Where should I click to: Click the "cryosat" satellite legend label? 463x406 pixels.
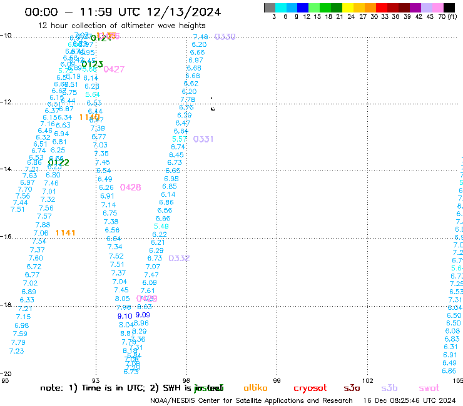(x=310, y=388)
